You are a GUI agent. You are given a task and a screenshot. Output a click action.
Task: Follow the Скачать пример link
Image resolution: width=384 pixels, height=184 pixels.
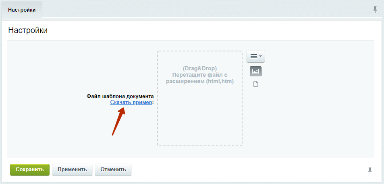(x=131, y=102)
